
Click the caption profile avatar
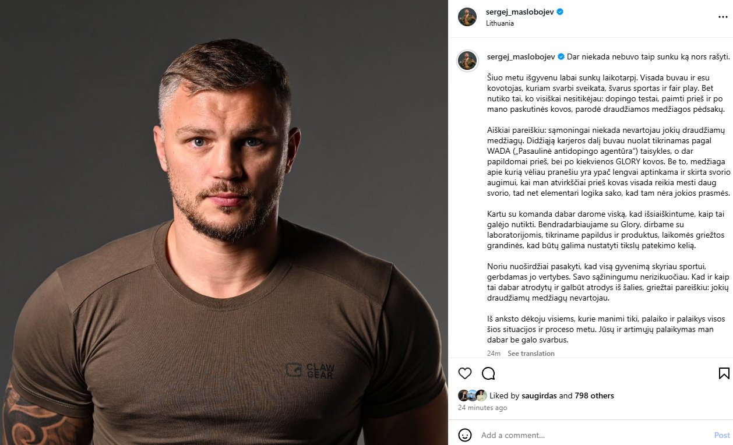click(467, 61)
